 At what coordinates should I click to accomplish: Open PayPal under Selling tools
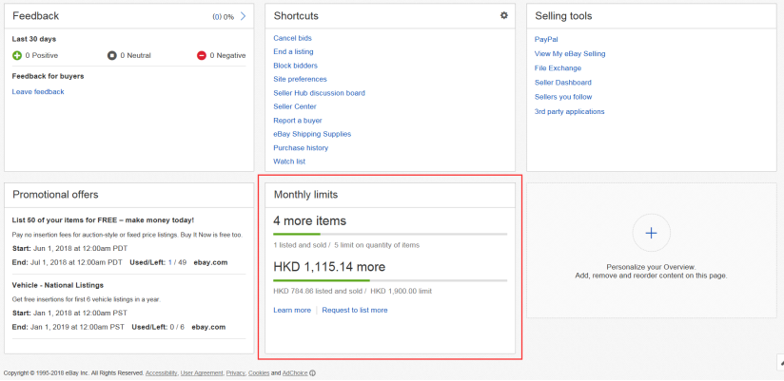(546, 39)
